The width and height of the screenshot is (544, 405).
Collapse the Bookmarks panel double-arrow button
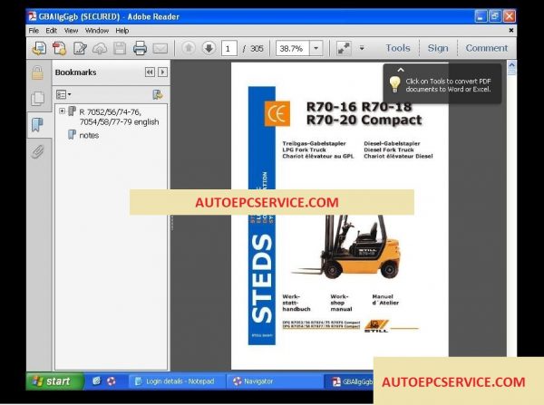coord(150,72)
